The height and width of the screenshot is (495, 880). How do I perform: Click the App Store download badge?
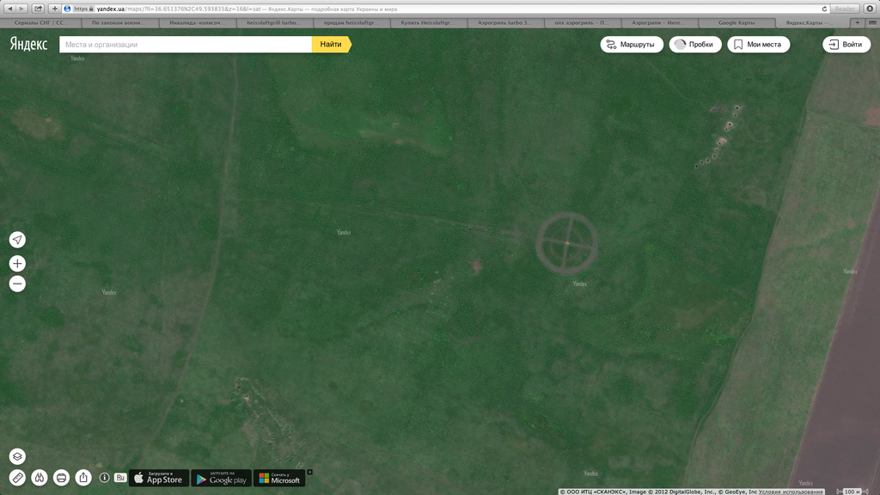pyautogui.click(x=159, y=478)
